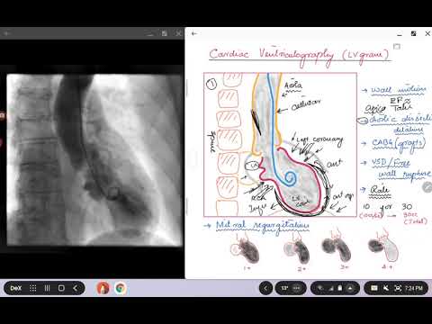Click the circled number 1 in diagram

tap(211, 85)
